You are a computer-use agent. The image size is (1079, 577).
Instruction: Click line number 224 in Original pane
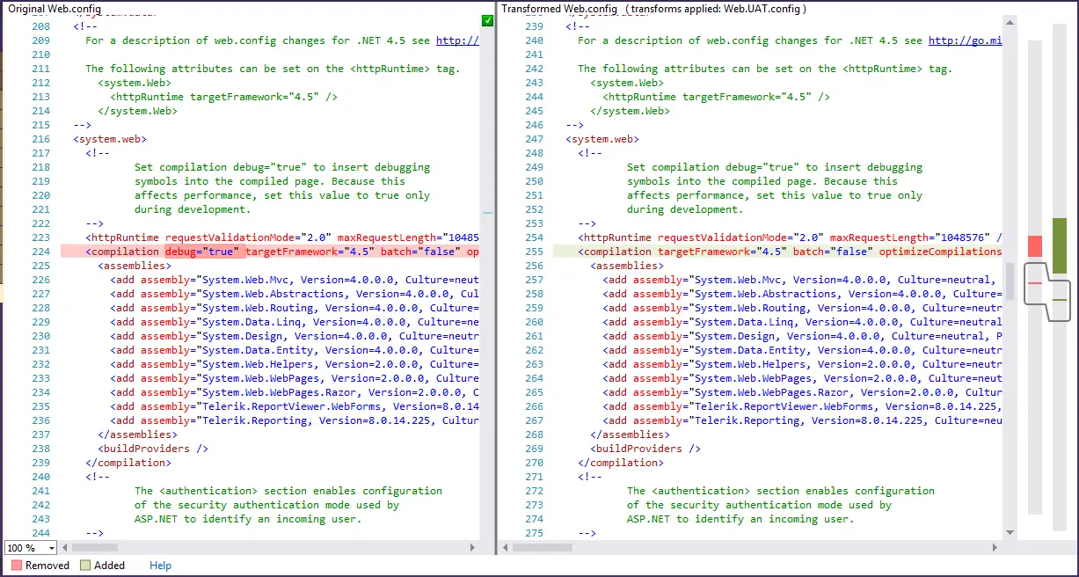pyautogui.click(x=41, y=252)
